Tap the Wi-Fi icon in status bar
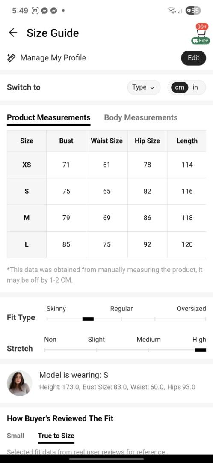This screenshot has height=463, width=213. 172,11
